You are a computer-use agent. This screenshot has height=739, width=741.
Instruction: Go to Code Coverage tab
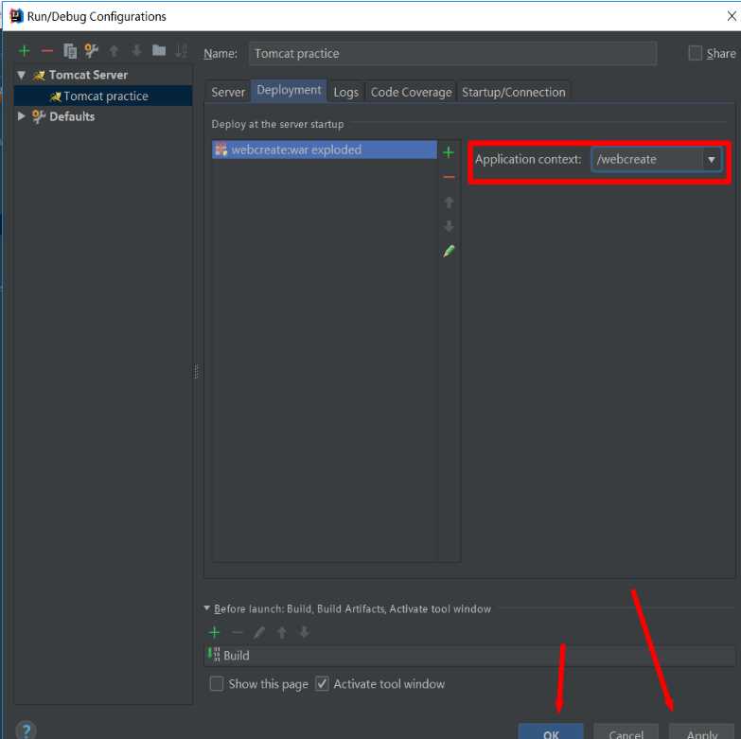(x=411, y=92)
